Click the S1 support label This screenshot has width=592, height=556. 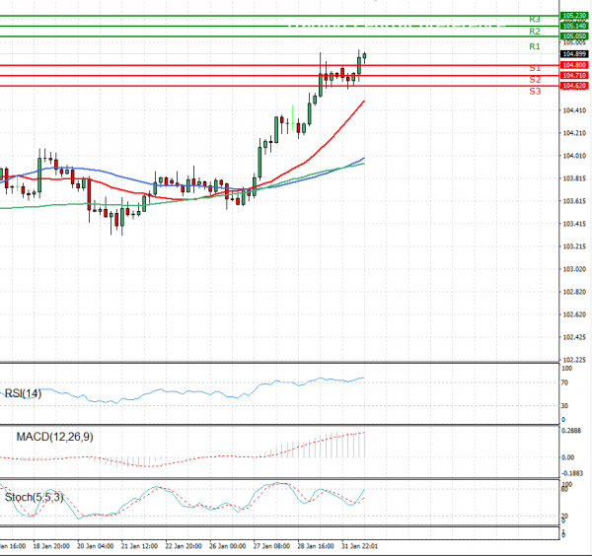pyautogui.click(x=535, y=68)
